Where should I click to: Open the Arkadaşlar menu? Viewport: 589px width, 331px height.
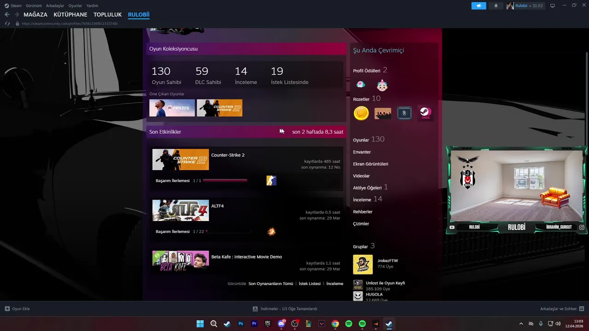(56, 6)
